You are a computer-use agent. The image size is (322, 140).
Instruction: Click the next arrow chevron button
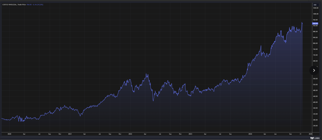314,70
